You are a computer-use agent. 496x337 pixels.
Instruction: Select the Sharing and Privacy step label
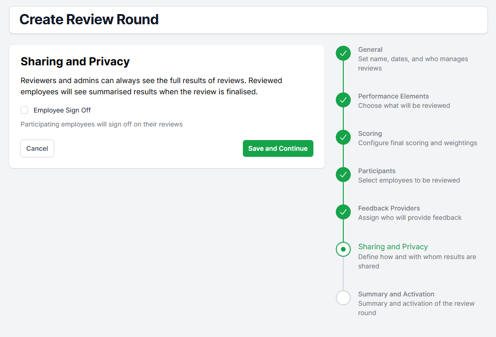[393, 246]
